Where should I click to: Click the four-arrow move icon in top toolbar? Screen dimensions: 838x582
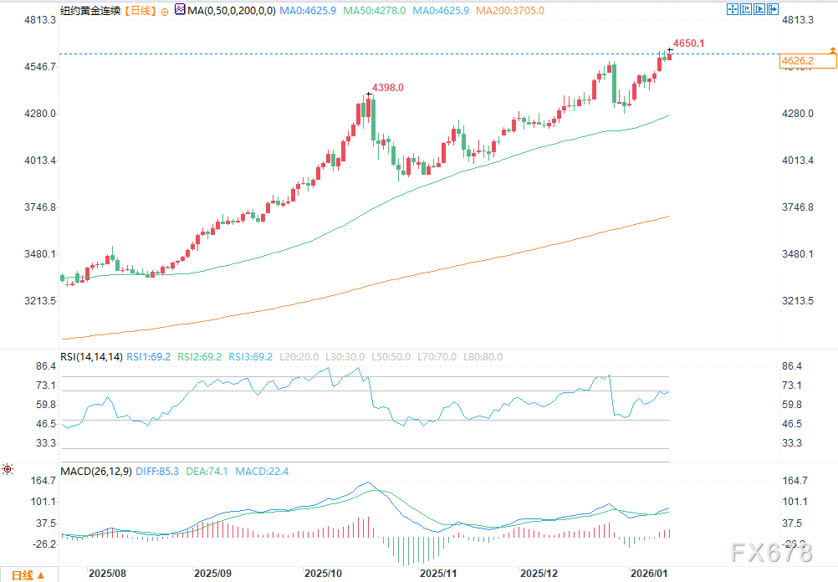732,9
